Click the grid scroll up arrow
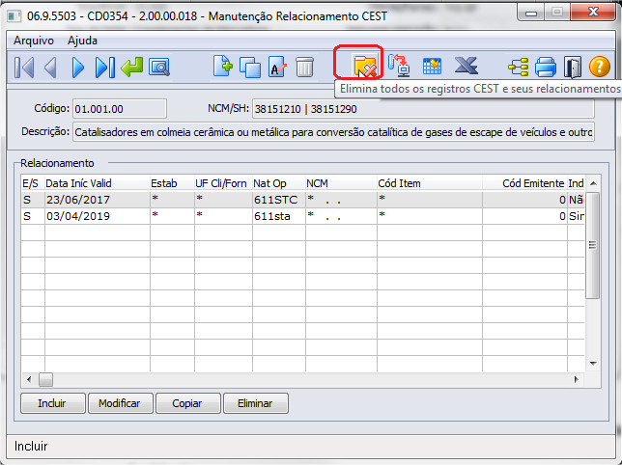Viewport: 622px width, 465px height. click(593, 183)
